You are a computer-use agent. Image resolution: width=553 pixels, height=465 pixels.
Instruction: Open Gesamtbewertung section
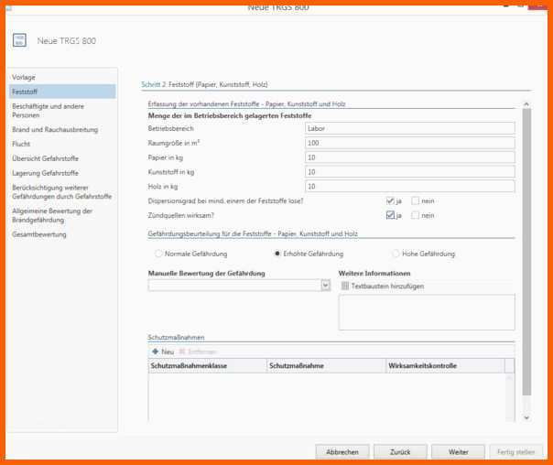pos(39,234)
